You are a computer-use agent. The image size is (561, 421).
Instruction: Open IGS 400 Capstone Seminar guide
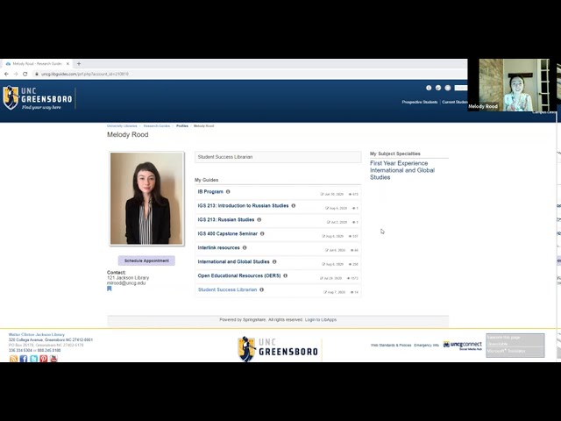pos(228,234)
